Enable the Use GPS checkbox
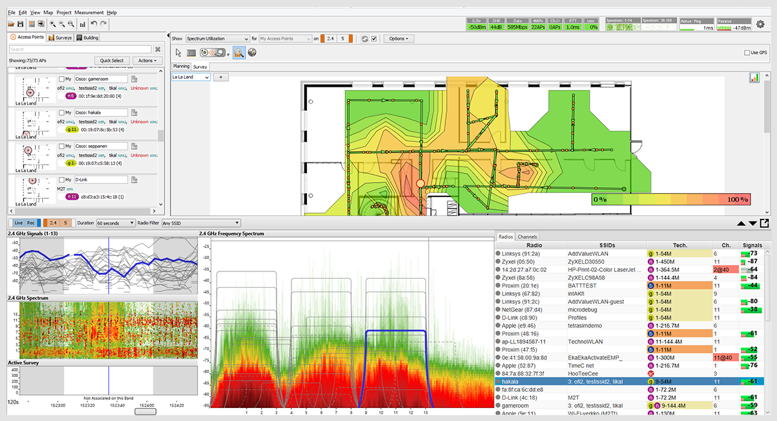The width and height of the screenshot is (777, 421). click(747, 52)
